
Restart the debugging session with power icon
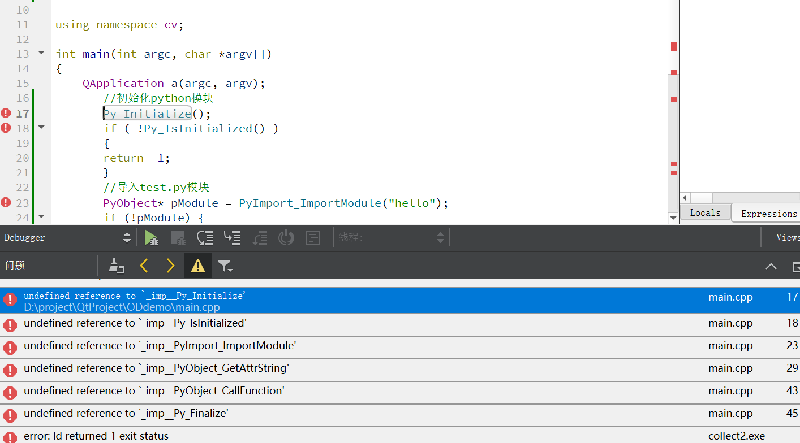[x=286, y=238]
